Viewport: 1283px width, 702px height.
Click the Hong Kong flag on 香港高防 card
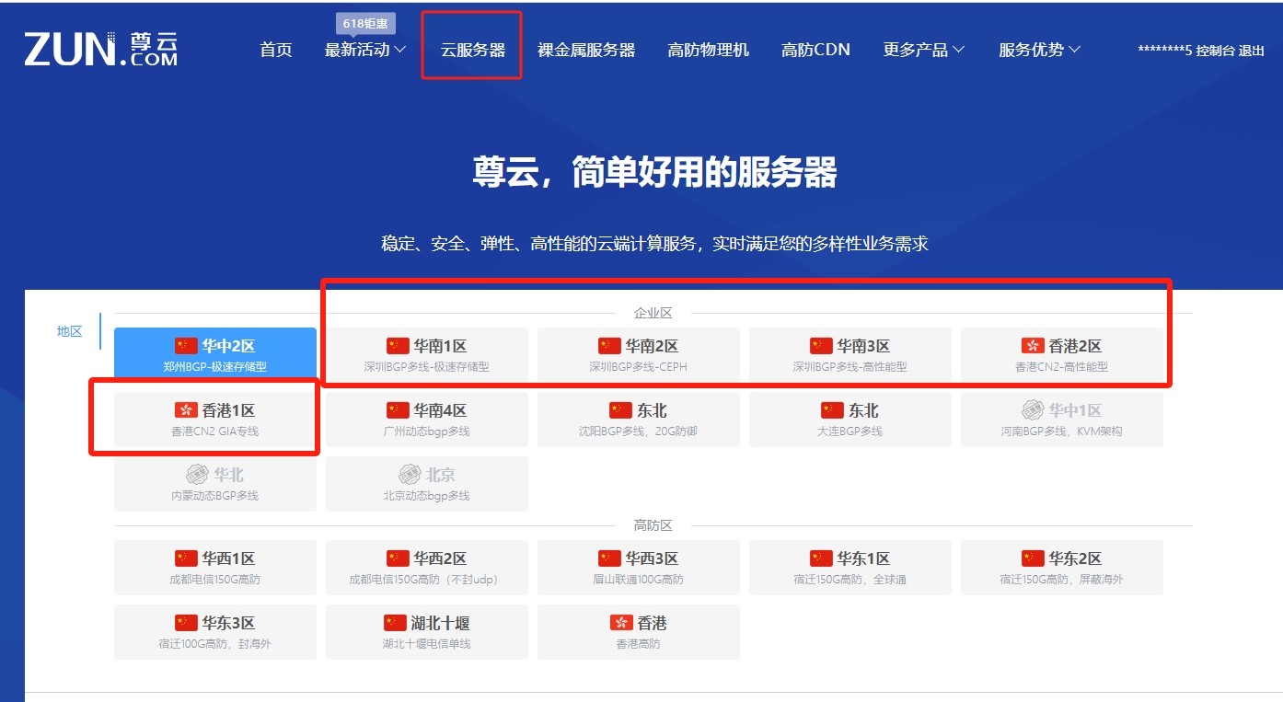[621, 623]
